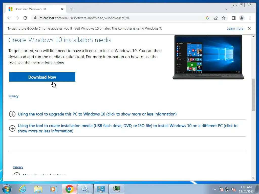
Task: Show hidden system tray icons
Action: pyautogui.click(x=215, y=189)
